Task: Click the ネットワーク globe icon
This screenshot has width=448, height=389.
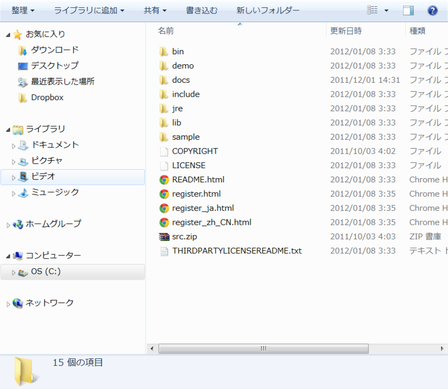Action: (18, 303)
